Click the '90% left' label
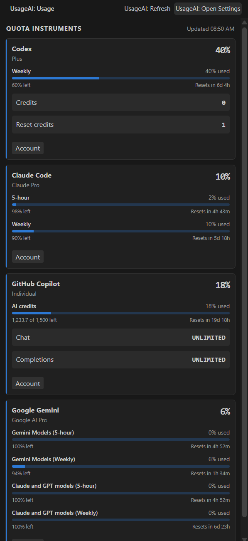This screenshot has height=541, width=248. [x=21, y=238]
